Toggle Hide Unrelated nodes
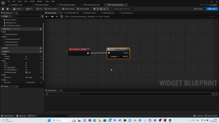The width and height of the screenshot is (219, 123). coord(51,9)
